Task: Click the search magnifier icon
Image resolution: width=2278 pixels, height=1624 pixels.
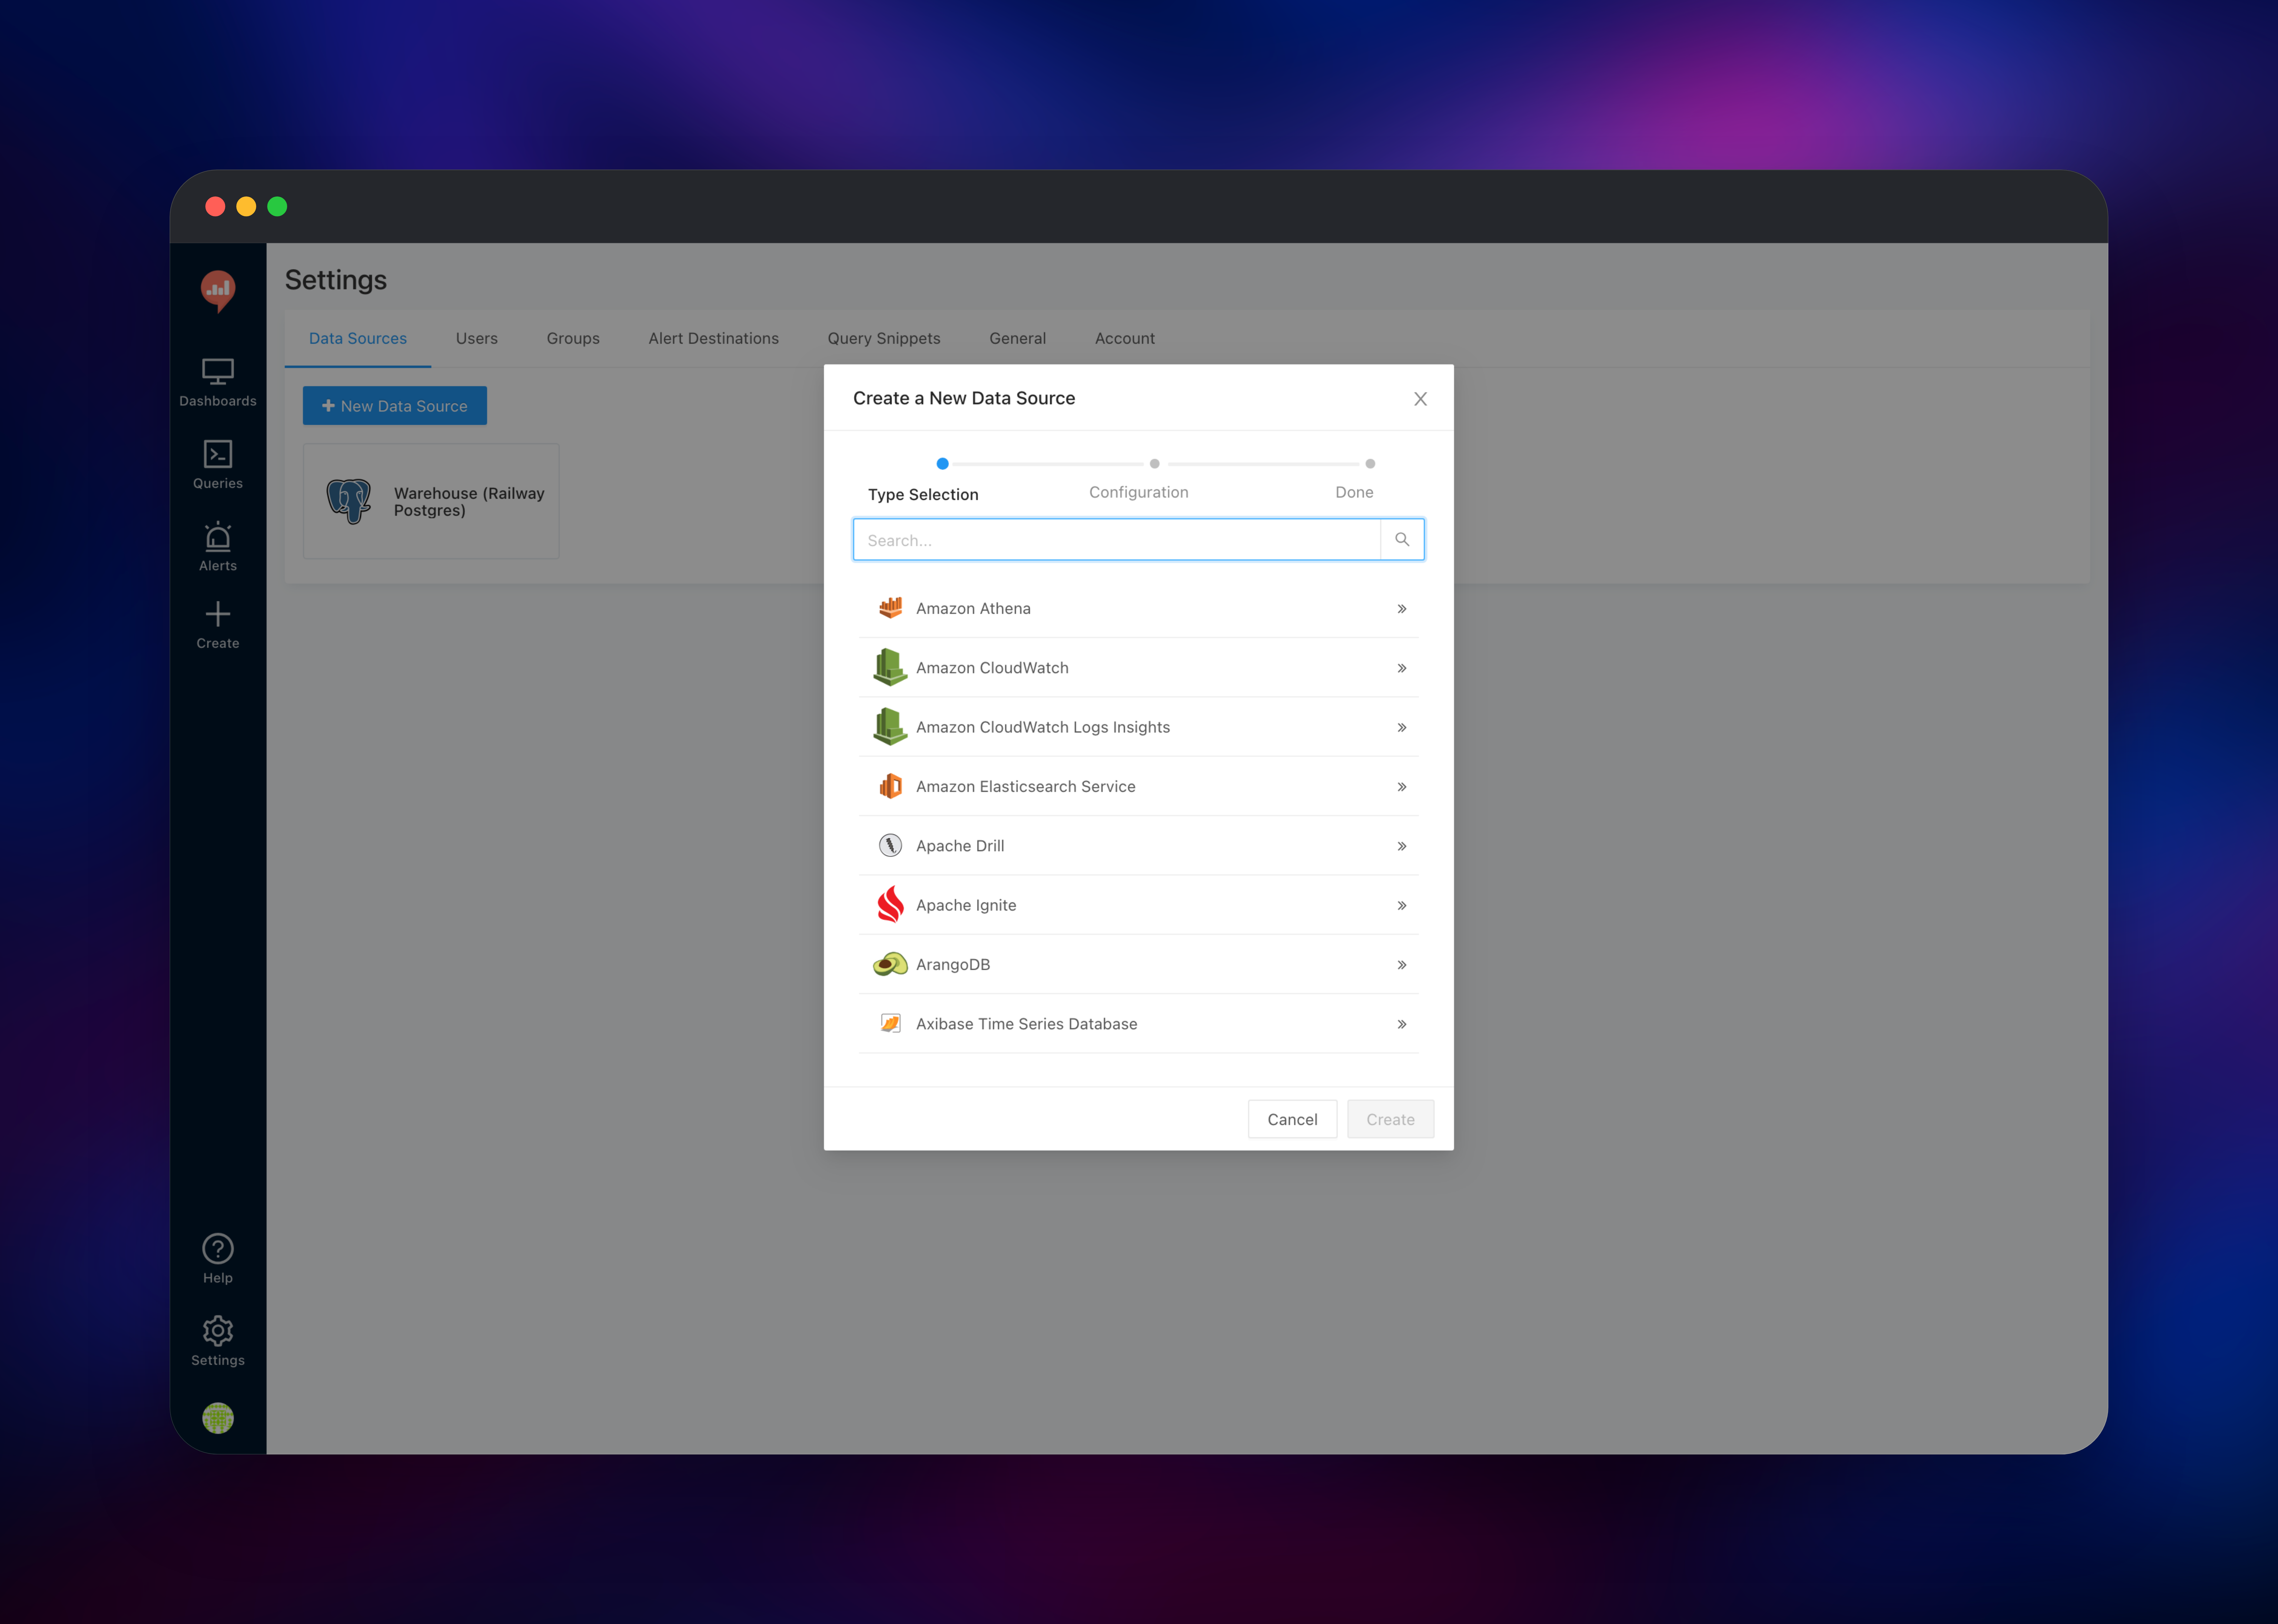Action: [x=1403, y=540]
